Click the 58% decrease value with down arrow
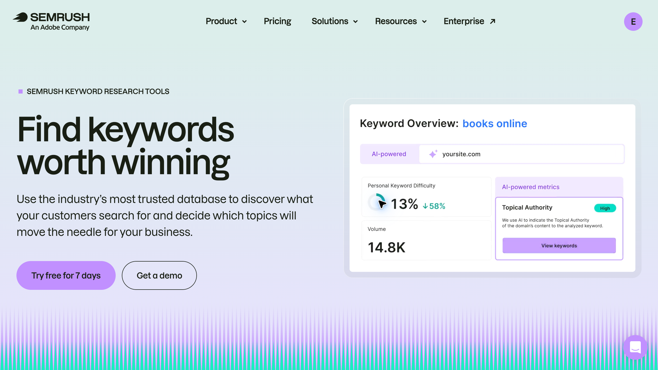The width and height of the screenshot is (658, 370). [434, 206]
